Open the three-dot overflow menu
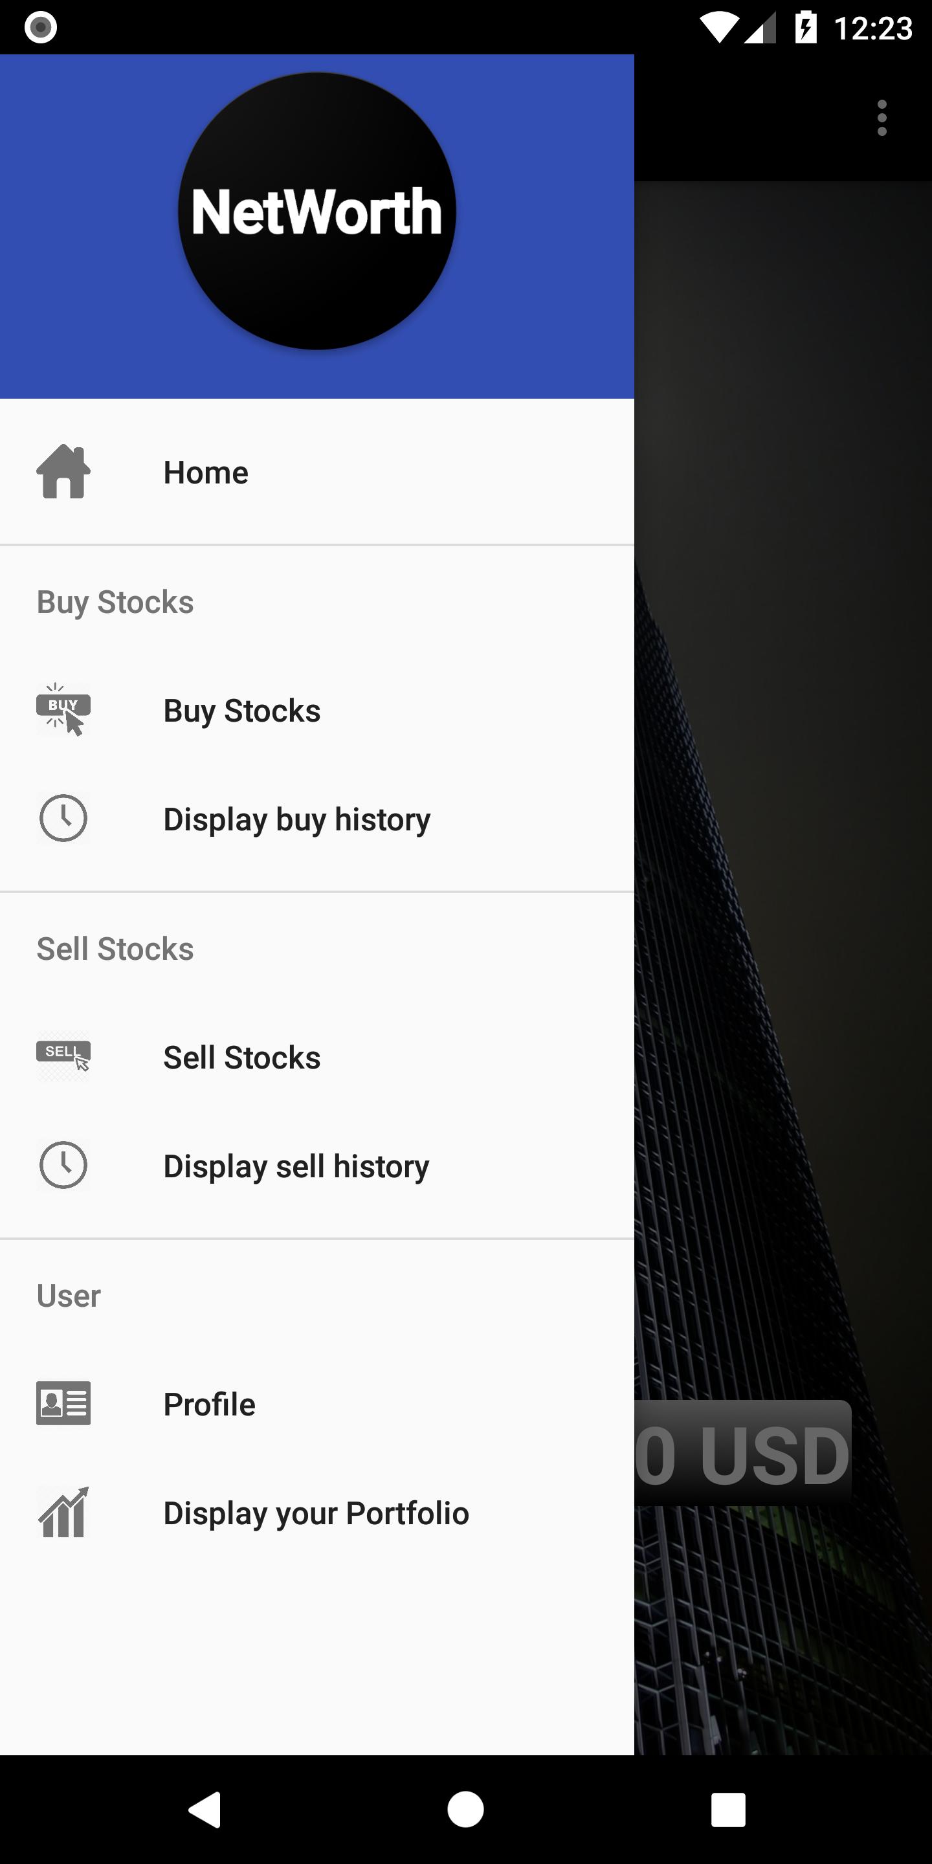The width and height of the screenshot is (932, 1864). pyautogui.click(x=882, y=118)
